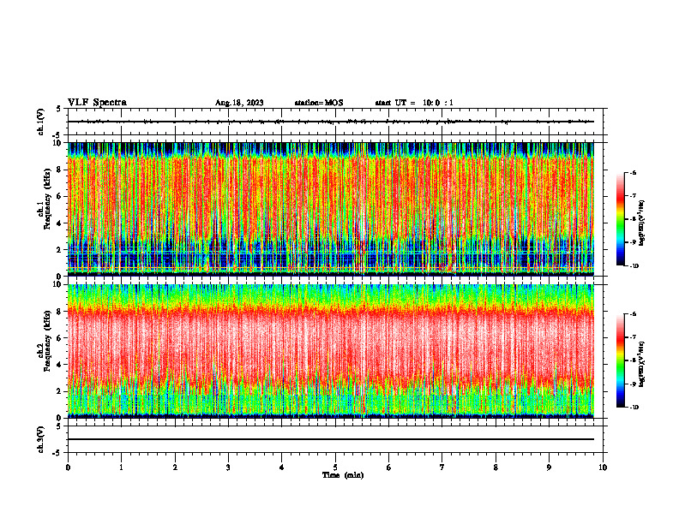Click "-6" label on ch.1 color scale
This screenshot has height=524, width=679.
click(x=633, y=173)
